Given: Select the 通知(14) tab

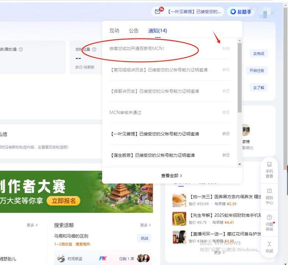Looking at the screenshot, I should pyautogui.click(x=157, y=31).
